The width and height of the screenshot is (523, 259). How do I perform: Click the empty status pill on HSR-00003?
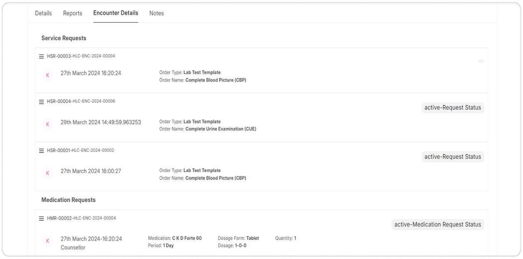coord(481,61)
